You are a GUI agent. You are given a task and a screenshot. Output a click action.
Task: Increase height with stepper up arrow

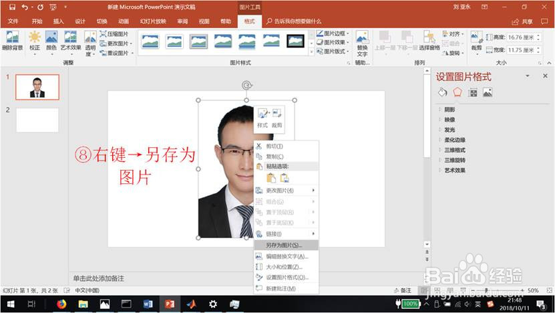click(x=538, y=35)
